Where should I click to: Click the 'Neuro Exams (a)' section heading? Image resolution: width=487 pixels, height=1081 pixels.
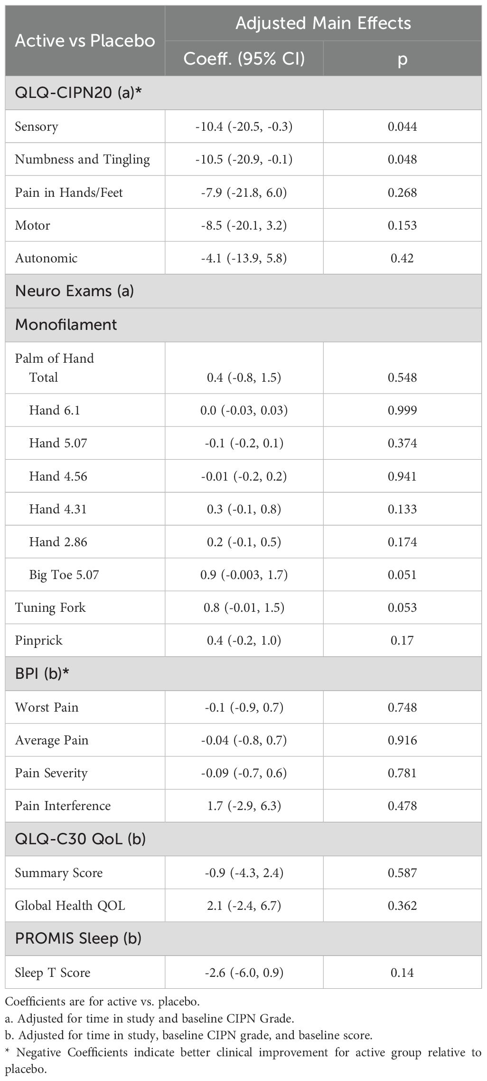[75, 291]
